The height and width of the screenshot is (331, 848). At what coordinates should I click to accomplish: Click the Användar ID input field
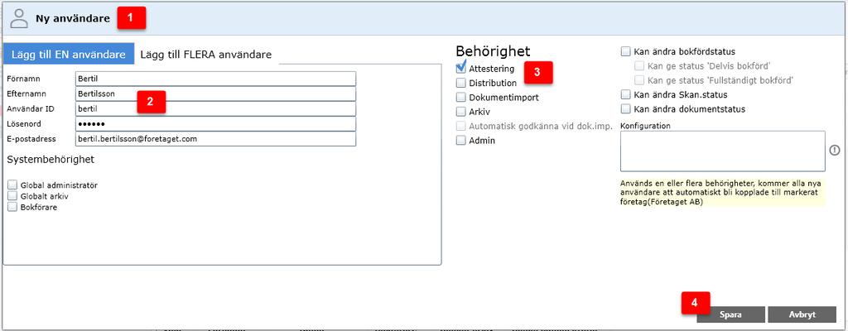pos(216,108)
